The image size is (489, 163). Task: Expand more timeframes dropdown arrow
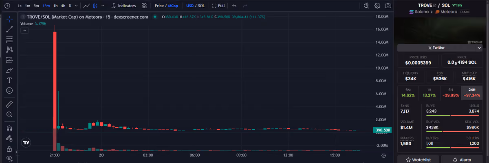click(x=76, y=6)
